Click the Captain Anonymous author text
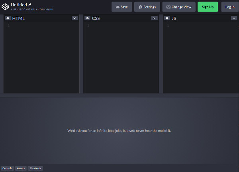This screenshot has height=172, width=239. pyautogui.click(x=39, y=10)
